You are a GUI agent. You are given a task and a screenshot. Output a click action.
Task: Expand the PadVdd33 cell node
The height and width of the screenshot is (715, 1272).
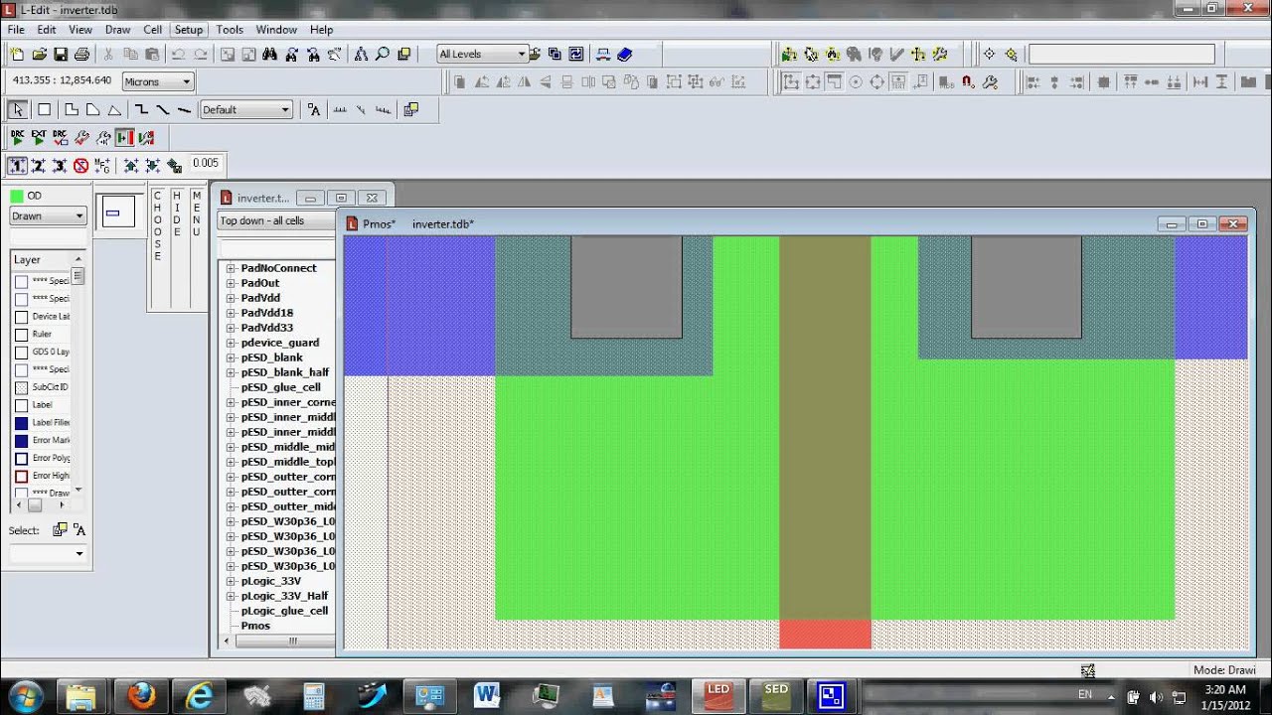point(231,328)
